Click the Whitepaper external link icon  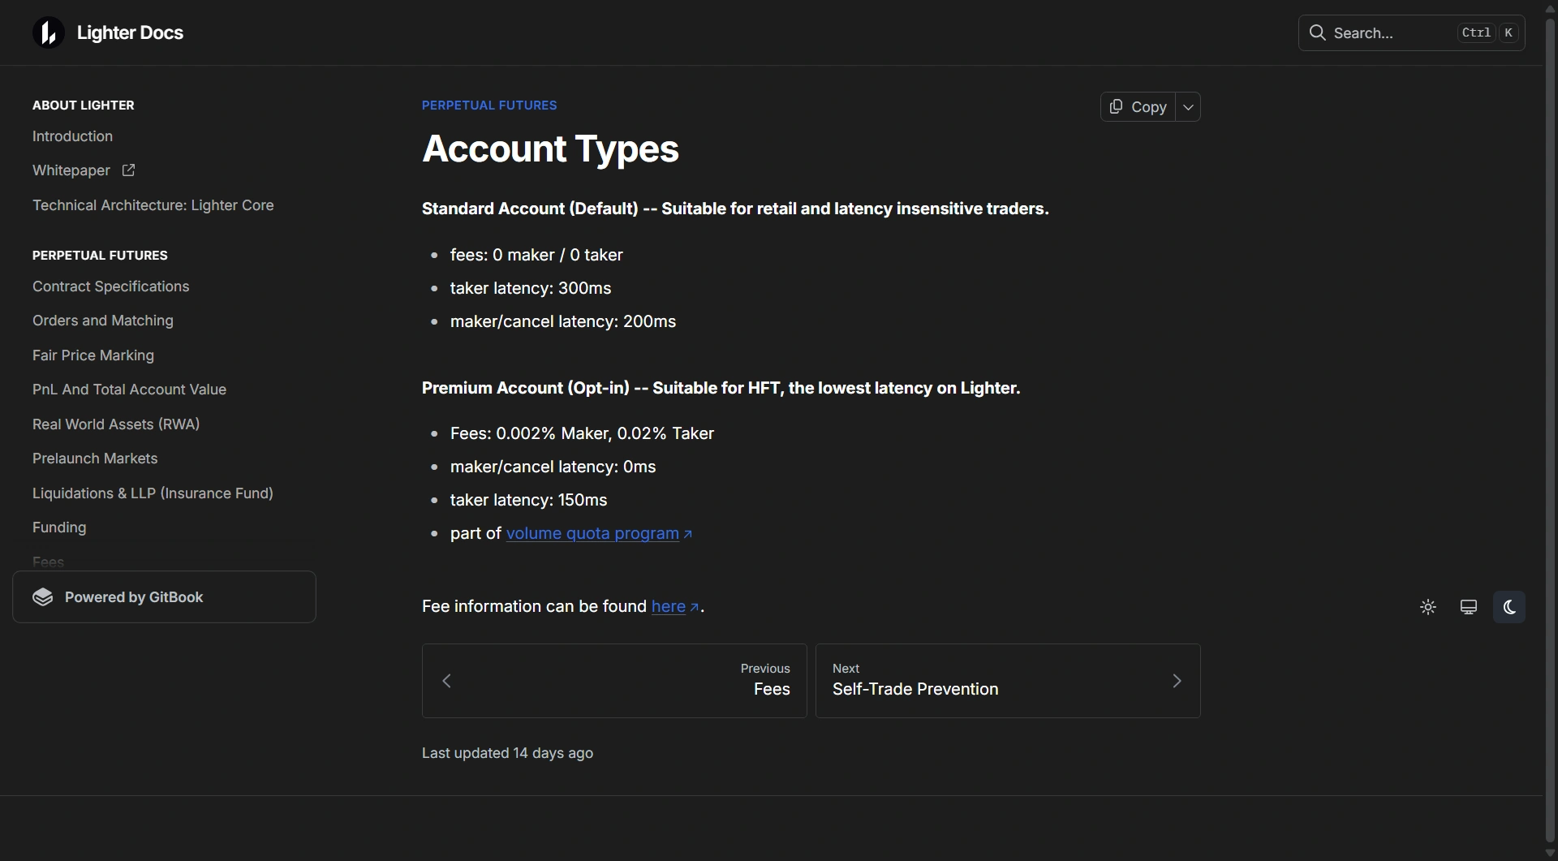(128, 170)
